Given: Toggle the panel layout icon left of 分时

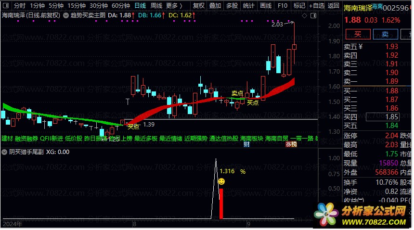Looking at the screenshot, I should (x=6, y=5).
